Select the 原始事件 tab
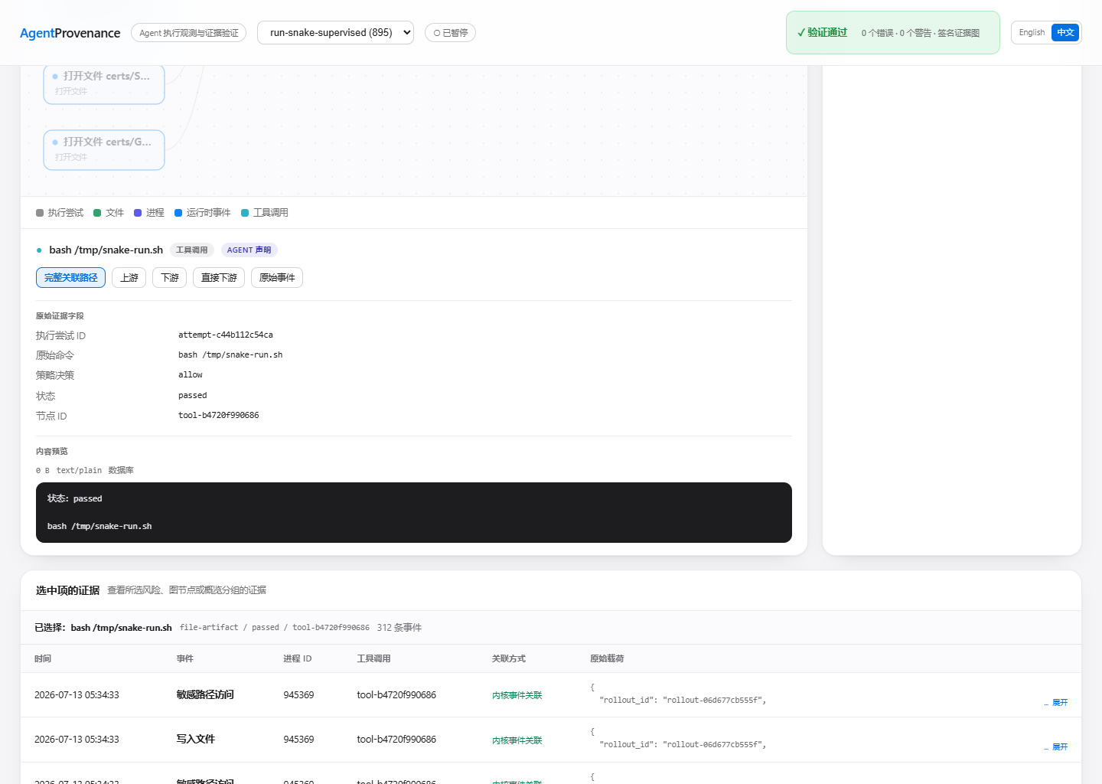1102x784 pixels. (x=277, y=277)
